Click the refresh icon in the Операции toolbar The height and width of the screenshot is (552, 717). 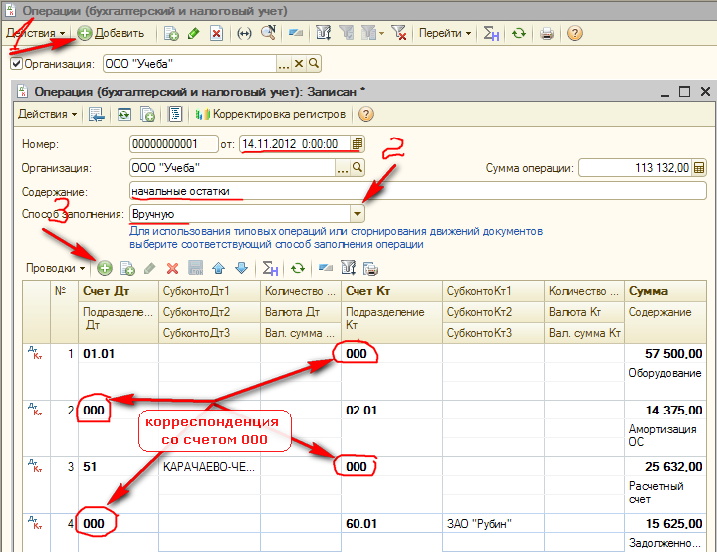[x=519, y=34]
